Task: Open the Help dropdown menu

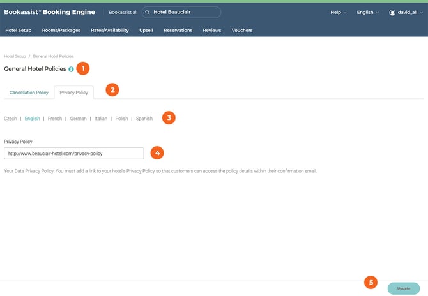Action: coord(338,12)
